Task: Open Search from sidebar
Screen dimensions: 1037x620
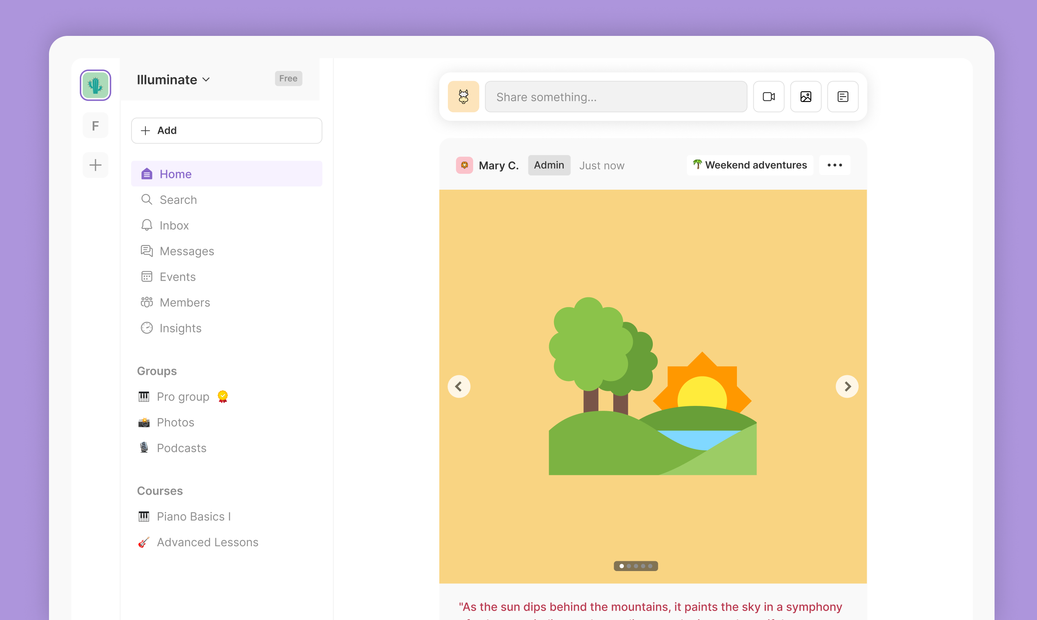Action: click(x=227, y=200)
